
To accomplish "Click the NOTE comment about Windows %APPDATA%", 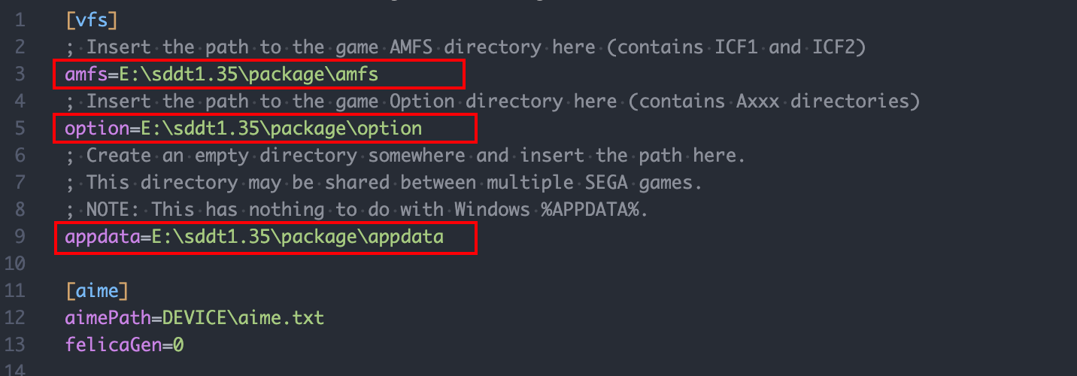I will point(356,209).
